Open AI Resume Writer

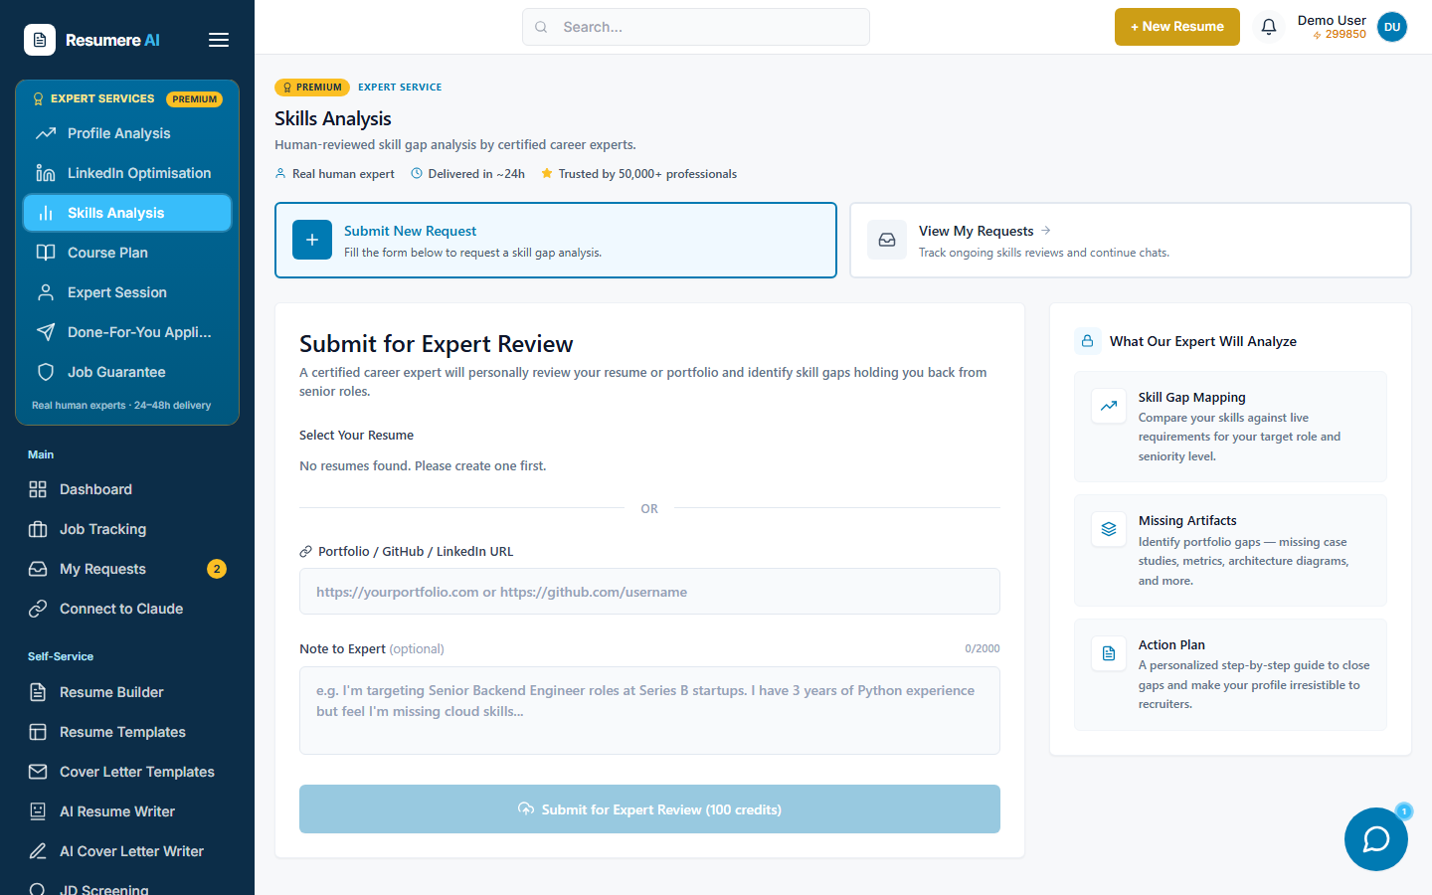tap(127, 811)
